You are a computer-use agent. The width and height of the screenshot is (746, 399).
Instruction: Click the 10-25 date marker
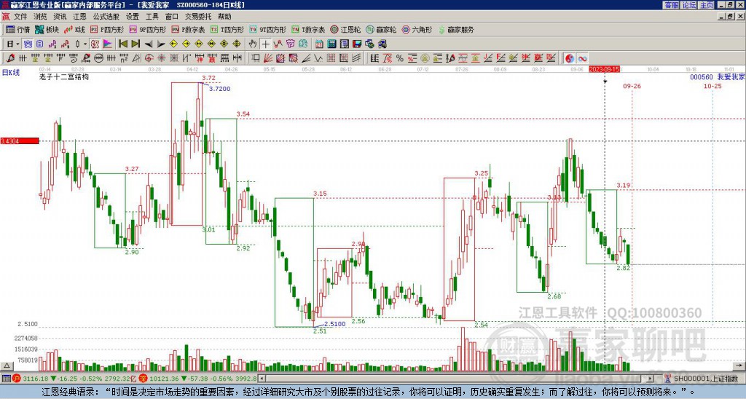click(x=712, y=86)
